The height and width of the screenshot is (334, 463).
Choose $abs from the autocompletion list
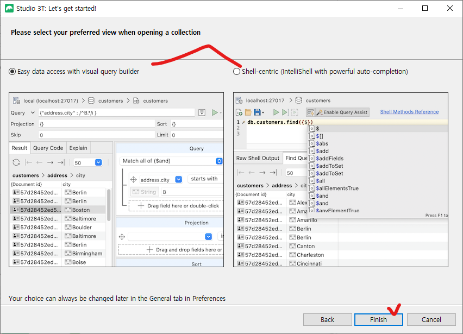pos(322,143)
